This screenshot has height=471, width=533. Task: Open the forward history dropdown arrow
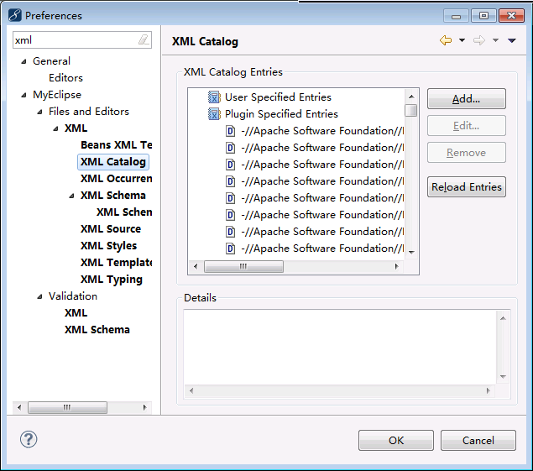(495, 40)
